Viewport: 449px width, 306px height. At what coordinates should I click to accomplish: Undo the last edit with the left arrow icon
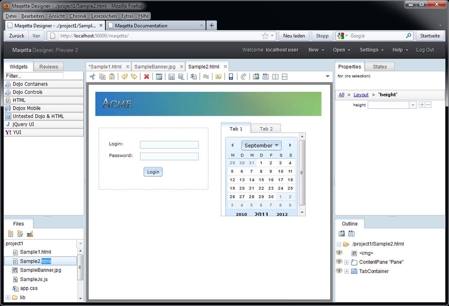point(124,77)
